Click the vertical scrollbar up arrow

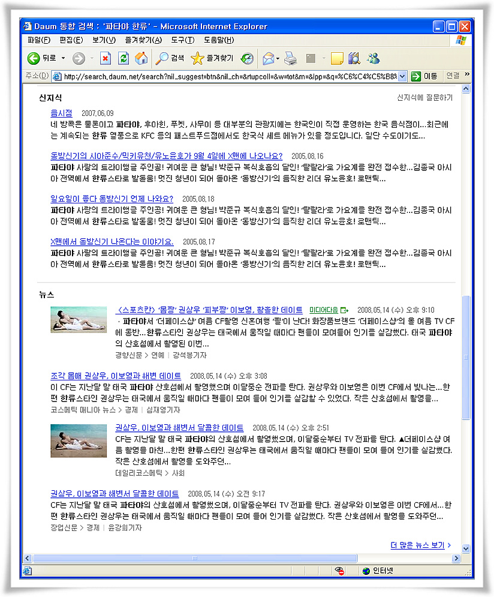(x=466, y=89)
